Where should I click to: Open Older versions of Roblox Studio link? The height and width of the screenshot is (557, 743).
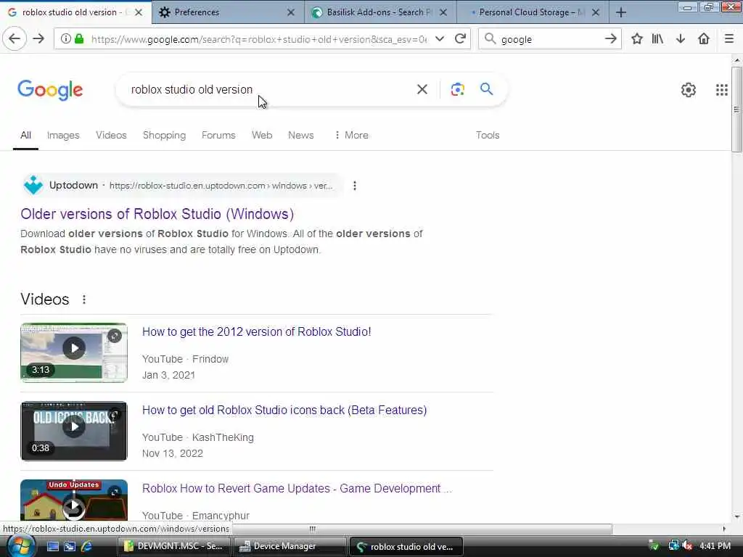(157, 214)
